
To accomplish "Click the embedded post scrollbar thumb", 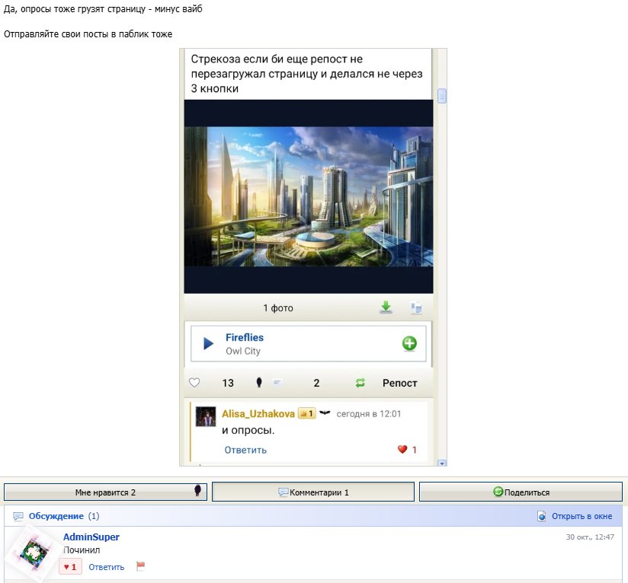I will coord(442,96).
